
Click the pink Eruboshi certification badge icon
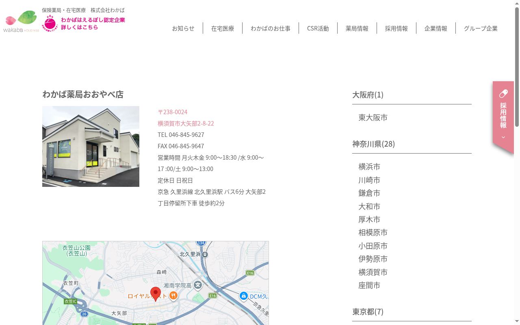click(x=50, y=23)
